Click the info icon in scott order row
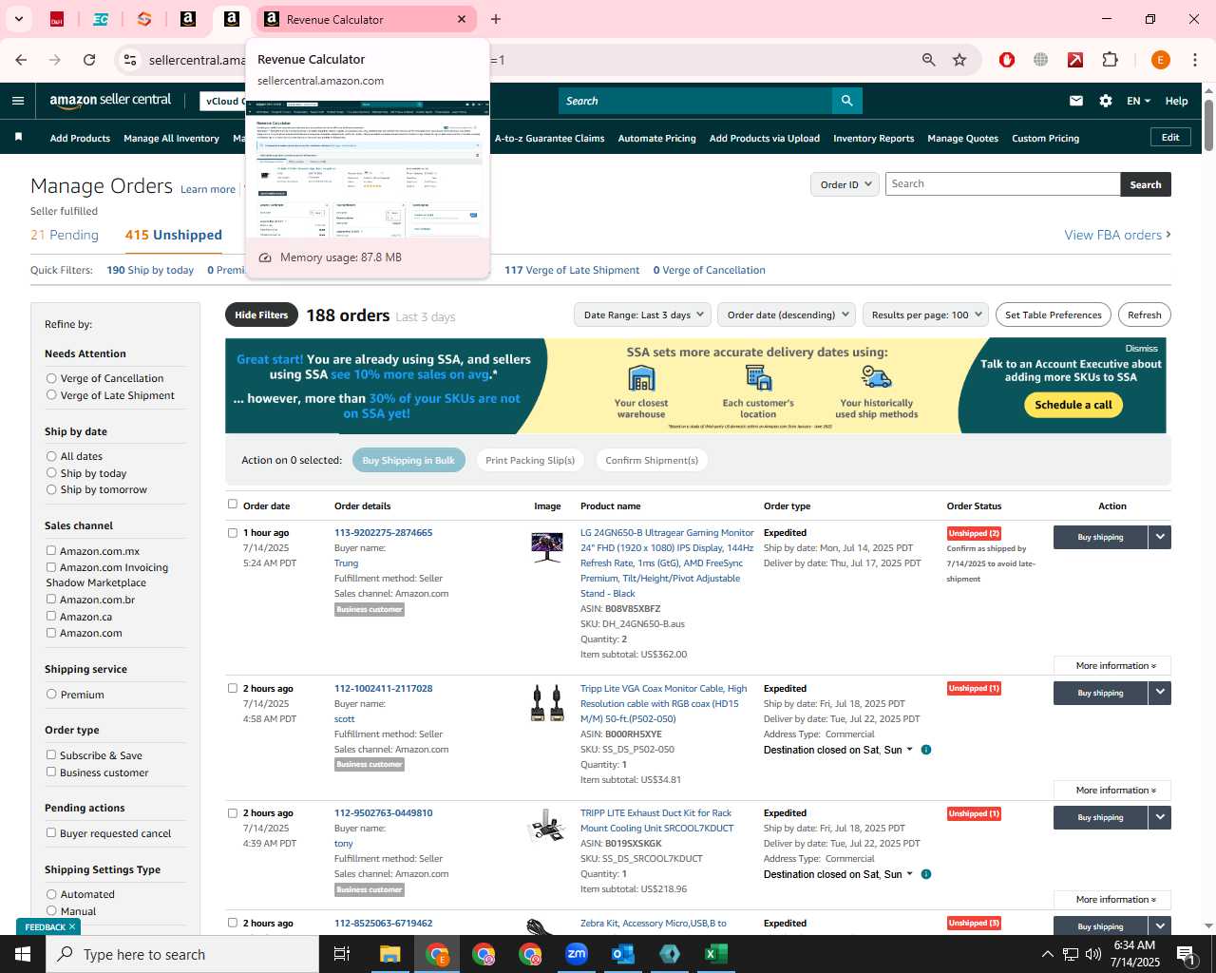1216x973 pixels. tap(926, 750)
